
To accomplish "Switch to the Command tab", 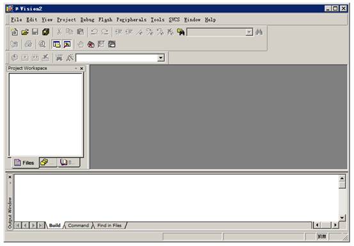I will coord(78,225).
